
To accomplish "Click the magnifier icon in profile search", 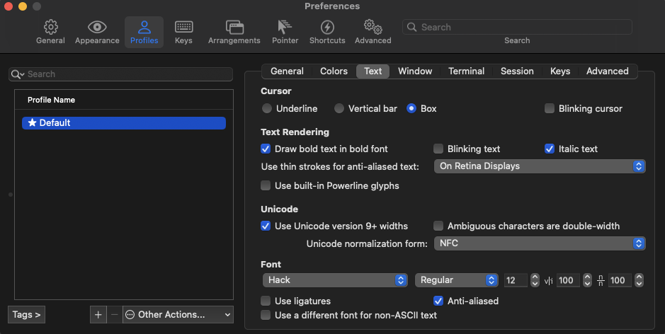I will click(18, 74).
